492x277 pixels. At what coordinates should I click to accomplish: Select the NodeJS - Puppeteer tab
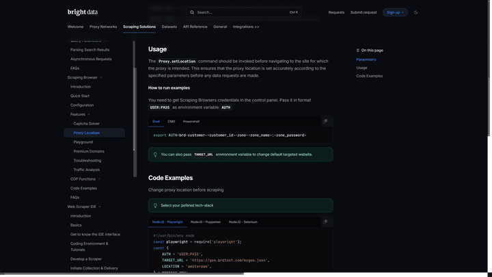[x=206, y=222]
